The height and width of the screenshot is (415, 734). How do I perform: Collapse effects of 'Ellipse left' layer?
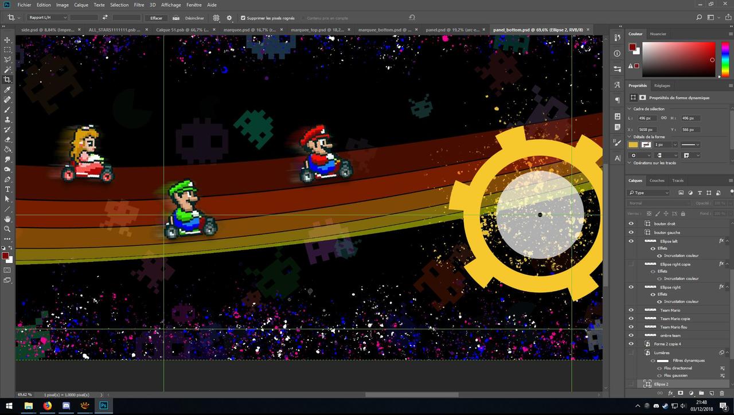tap(727, 241)
